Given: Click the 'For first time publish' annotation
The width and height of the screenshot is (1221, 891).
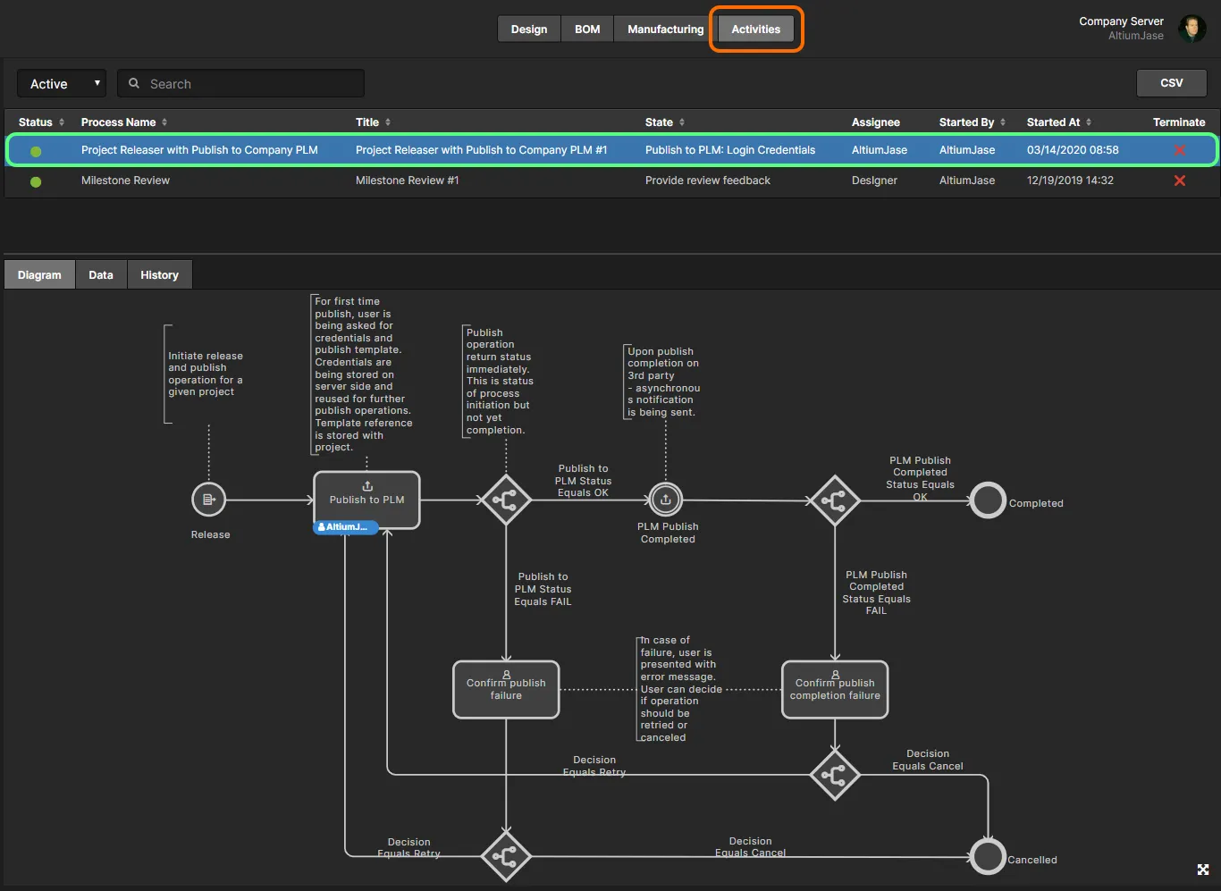Looking at the screenshot, I should (x=363, y=374).
